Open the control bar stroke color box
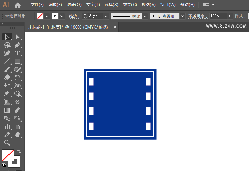This screenshot has height=171, width=249. click(x=55, y=16)
